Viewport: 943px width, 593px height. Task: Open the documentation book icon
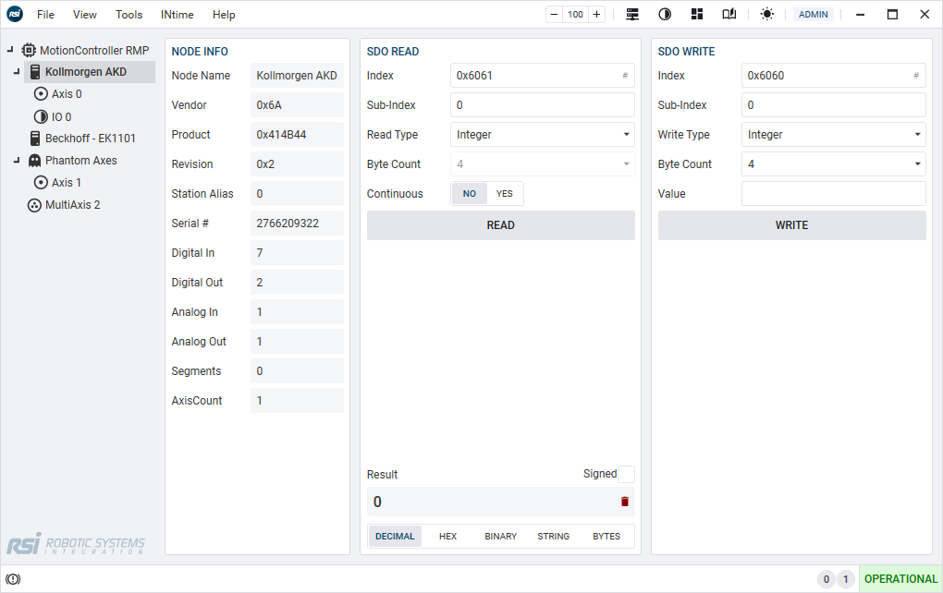729,15
